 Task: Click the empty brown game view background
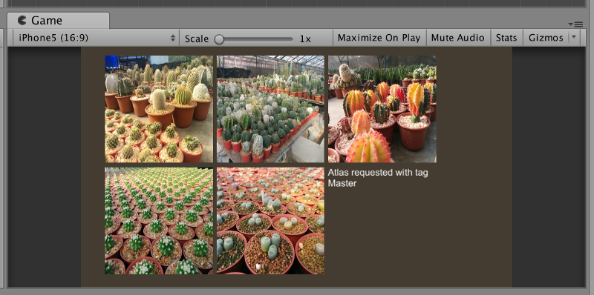click(x=417, y=234)
